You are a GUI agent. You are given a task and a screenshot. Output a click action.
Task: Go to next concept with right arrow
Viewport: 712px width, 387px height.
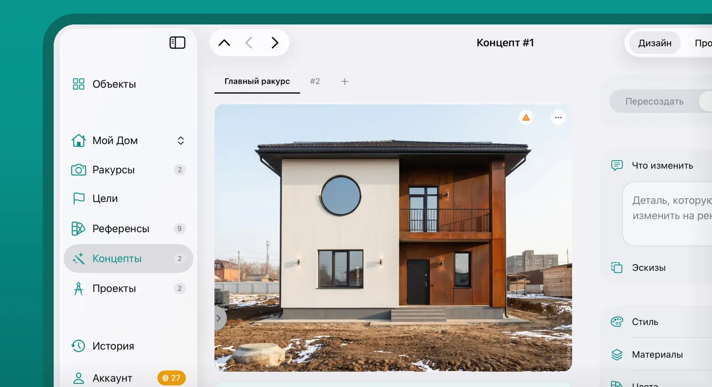coord(275,43)
